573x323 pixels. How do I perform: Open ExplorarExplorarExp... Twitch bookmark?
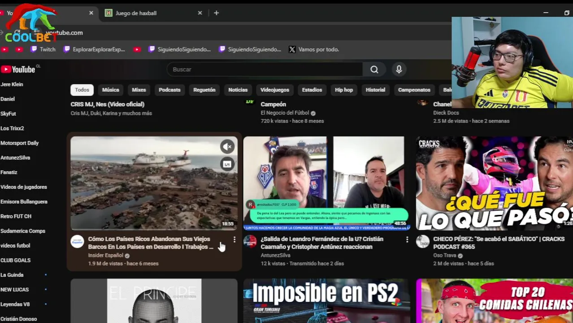[x=94, y=49]
